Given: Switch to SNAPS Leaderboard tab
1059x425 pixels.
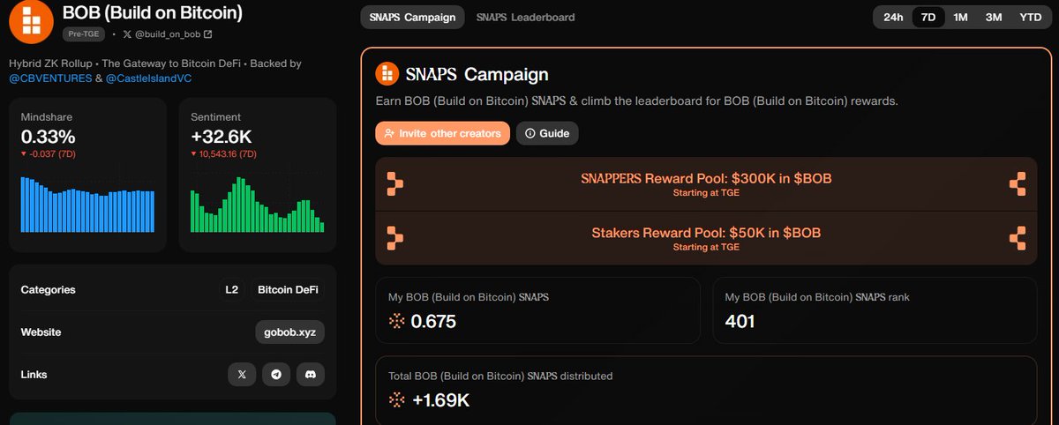Looking at the screenshot, I should [525, 18].
